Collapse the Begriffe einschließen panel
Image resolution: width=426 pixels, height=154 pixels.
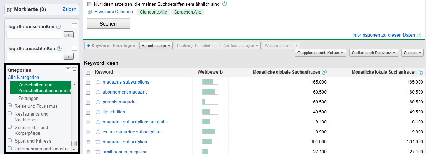click(74, 27)
